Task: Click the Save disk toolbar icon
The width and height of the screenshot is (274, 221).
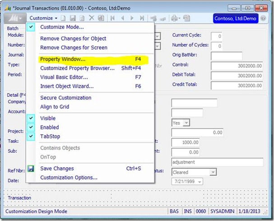Action: tap(73, 18)
